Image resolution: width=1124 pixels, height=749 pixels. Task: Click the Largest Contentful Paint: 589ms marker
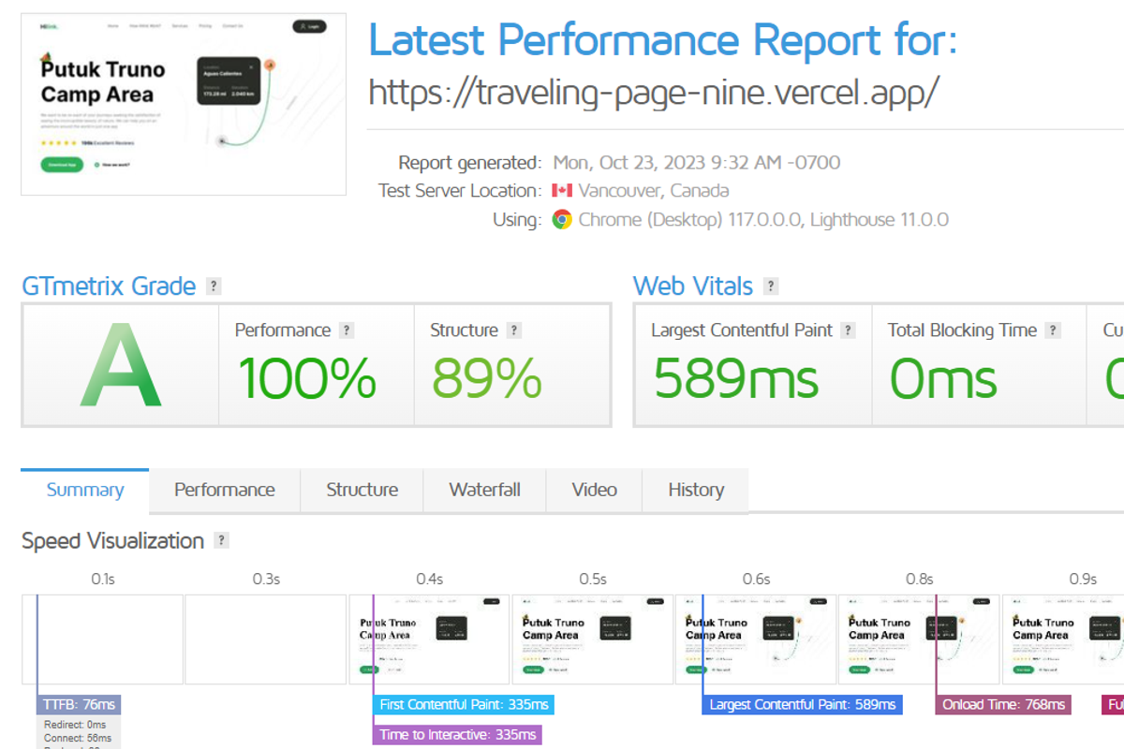(x=802, y=705)
